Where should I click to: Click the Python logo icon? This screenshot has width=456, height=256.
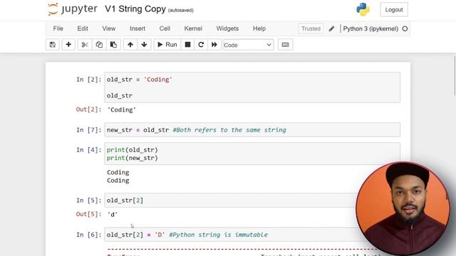(363, 9)
